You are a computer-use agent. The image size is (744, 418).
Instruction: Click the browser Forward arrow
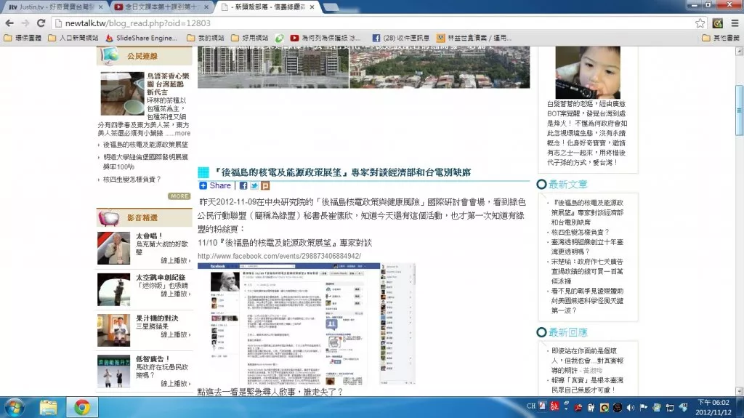(25, 23)
